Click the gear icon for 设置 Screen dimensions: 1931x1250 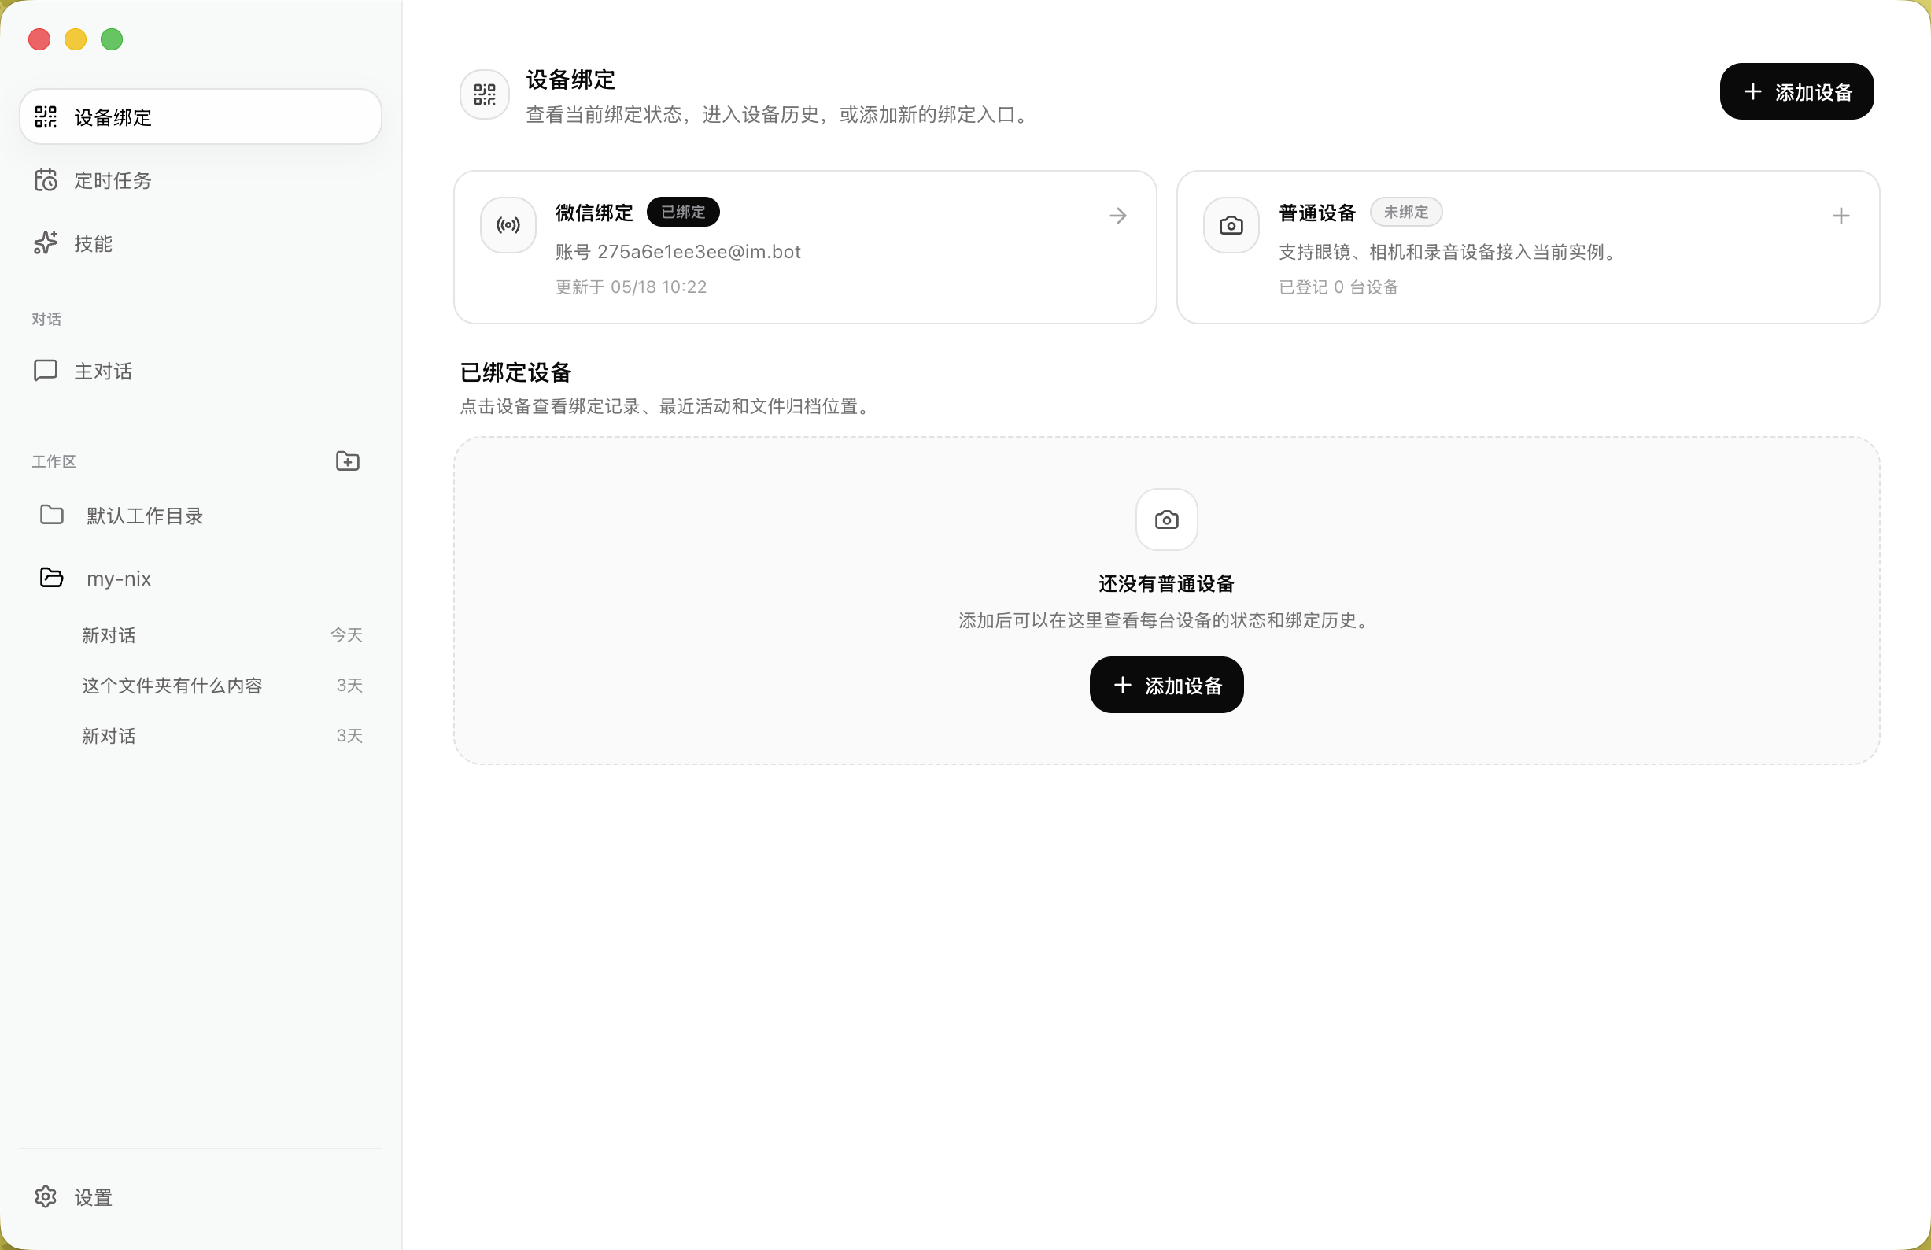pos(46,1196)
